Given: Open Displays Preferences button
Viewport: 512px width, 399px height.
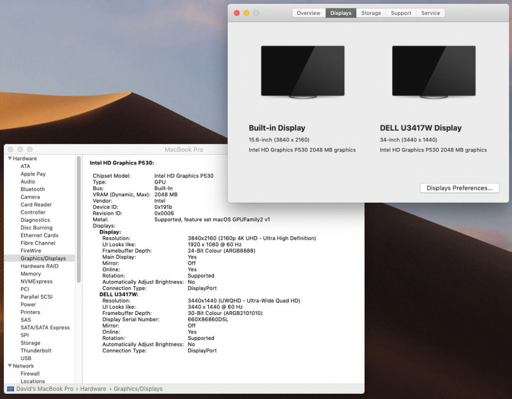Looking at the screenshot, I should coord(459,188).
